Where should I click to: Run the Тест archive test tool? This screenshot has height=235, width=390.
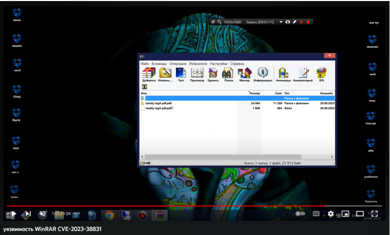tap(181, 74)
